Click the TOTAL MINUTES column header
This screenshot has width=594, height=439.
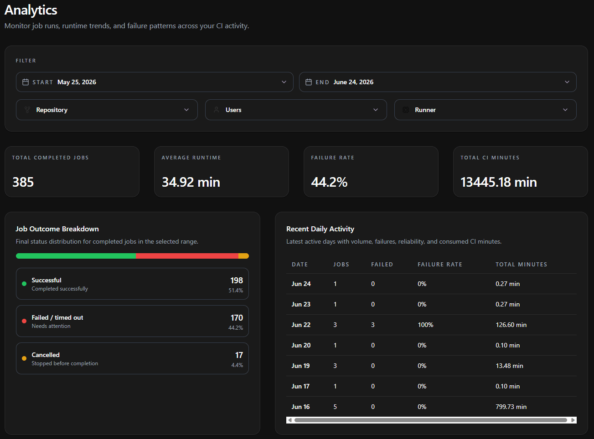(521, 265)
